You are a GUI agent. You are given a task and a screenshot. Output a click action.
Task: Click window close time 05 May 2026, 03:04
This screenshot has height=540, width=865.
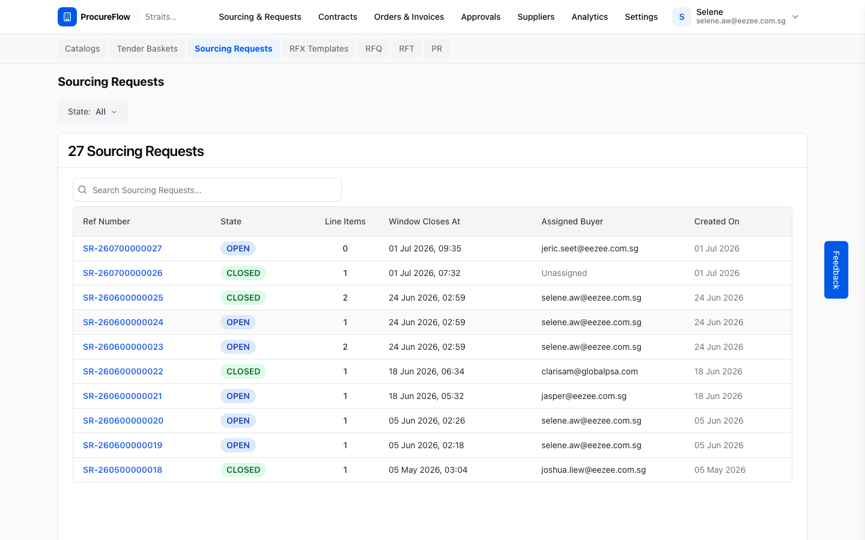pos(428,470)
